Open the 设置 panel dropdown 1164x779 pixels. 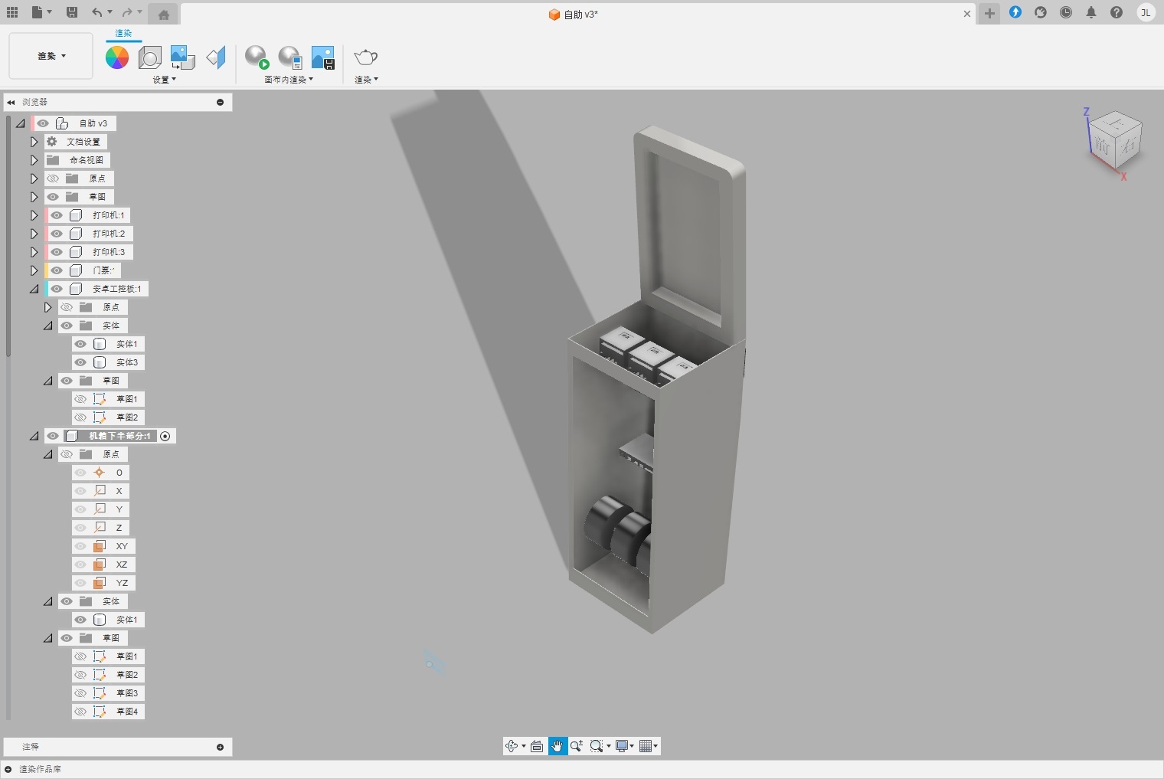pos(164,80)
